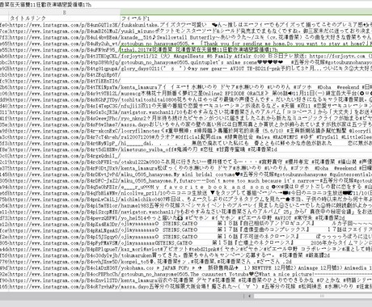Viewport: 372px width, 307px height.
Task: Select the michimichiko0407 cell
Action: [x=246, y=200]
